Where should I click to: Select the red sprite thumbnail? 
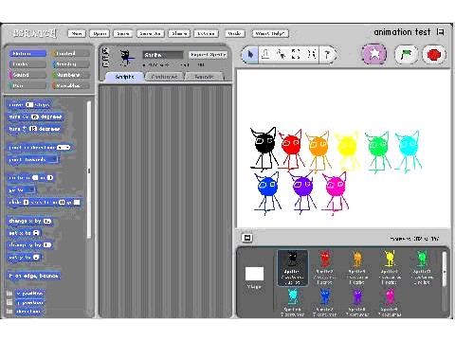pos(325,268)
